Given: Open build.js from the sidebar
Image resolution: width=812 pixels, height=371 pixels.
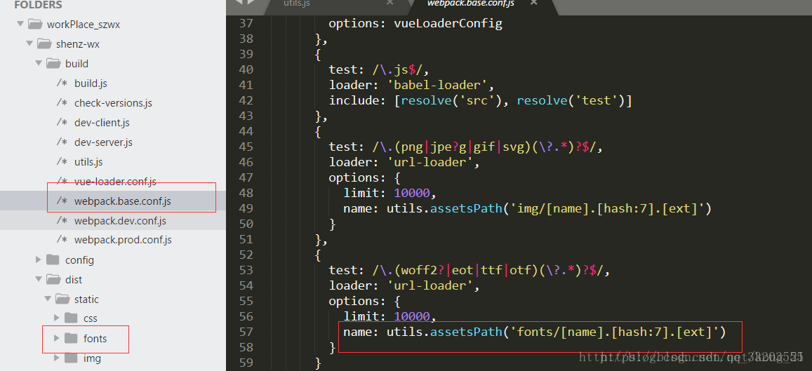Looking at the screenshot, I should (91, 83).
